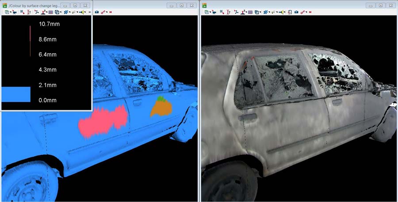Click the 8.6mm legend label
This screenshot has width=398, height=202.
tap(47, 39)
